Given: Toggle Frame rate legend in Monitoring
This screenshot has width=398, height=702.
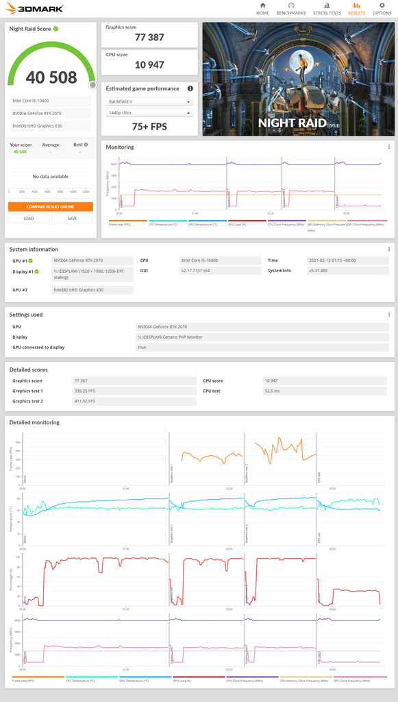Looking at the screenshot, I should [x=128, y=222].
